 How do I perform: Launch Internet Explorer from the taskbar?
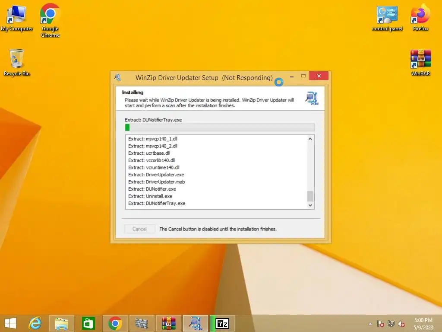35,323
